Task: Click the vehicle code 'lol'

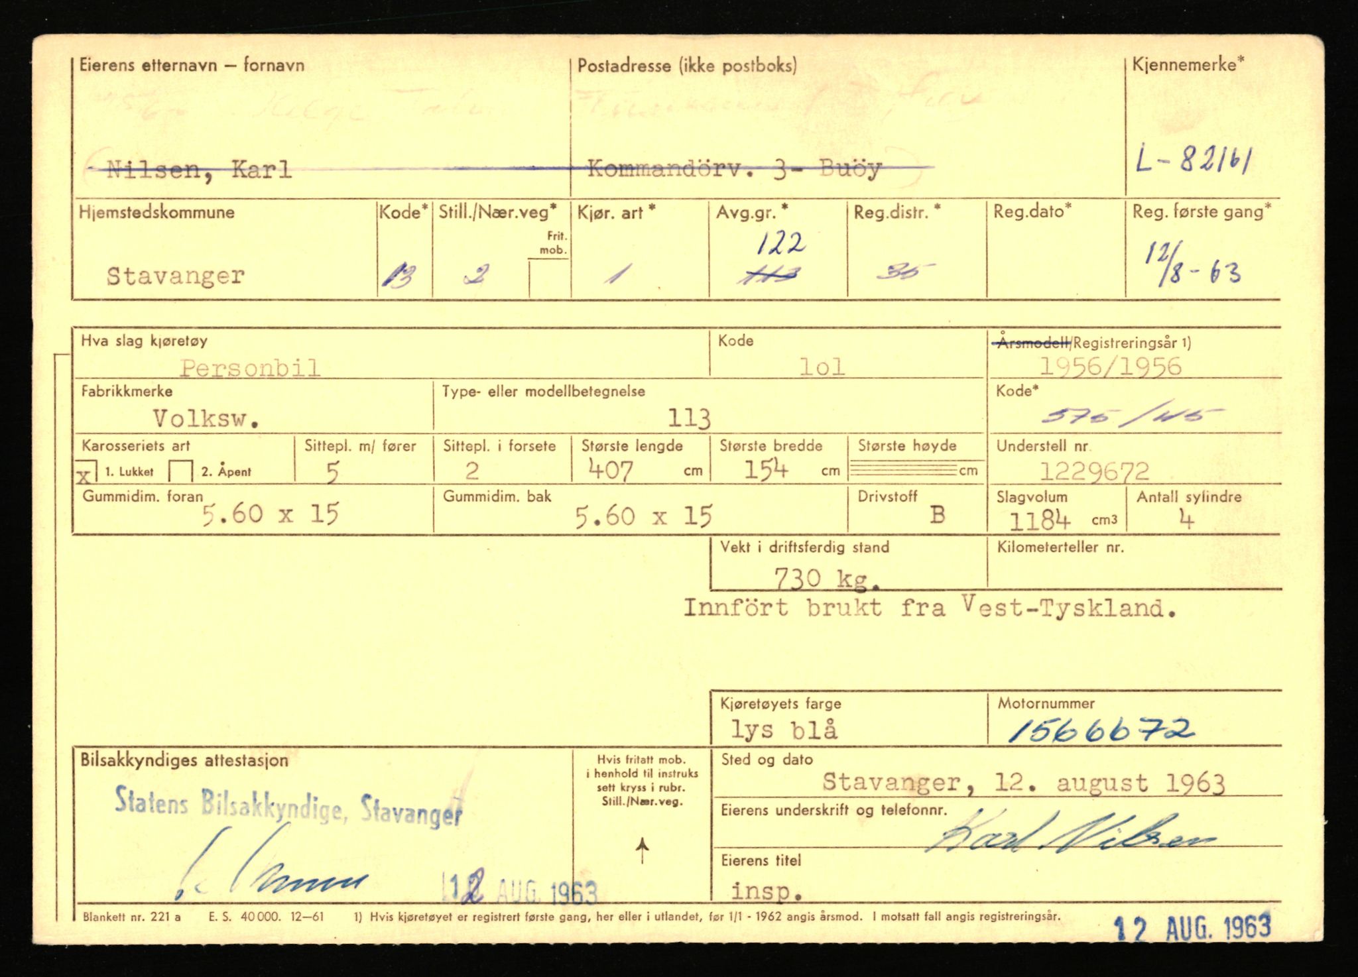Action: (x=822, y=367)
